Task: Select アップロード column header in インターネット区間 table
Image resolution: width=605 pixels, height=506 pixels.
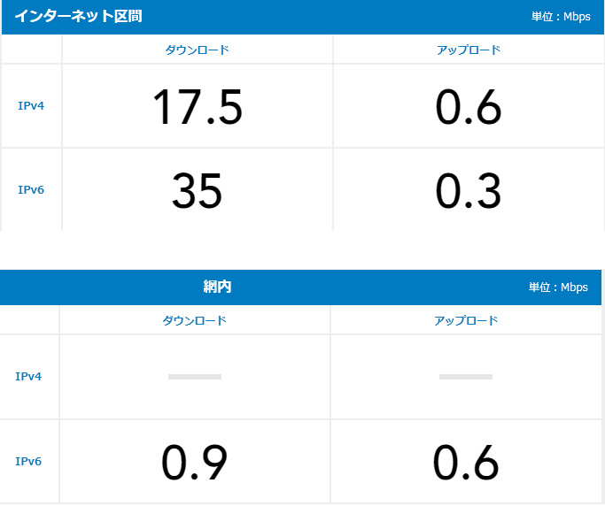Action: pyautogui.click(x=469, y=50)
